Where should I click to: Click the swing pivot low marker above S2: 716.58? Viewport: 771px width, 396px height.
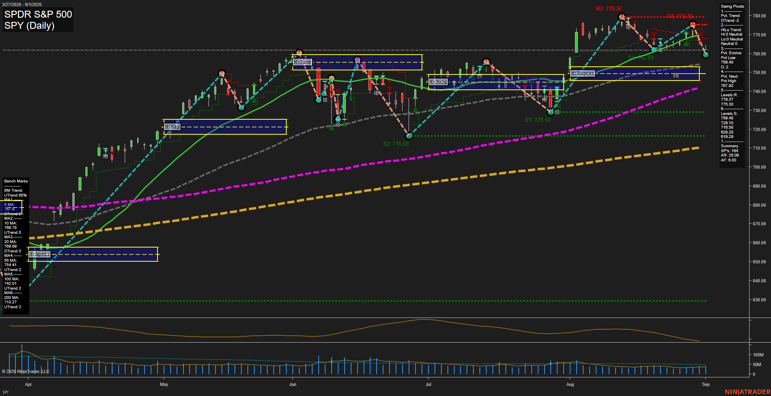click(409, 136)
